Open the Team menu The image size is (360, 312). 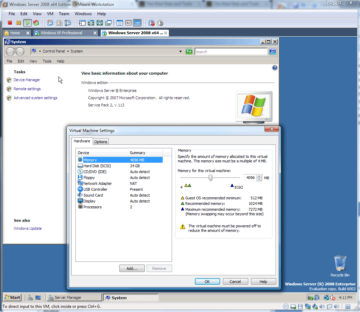[x=64, y=14]
